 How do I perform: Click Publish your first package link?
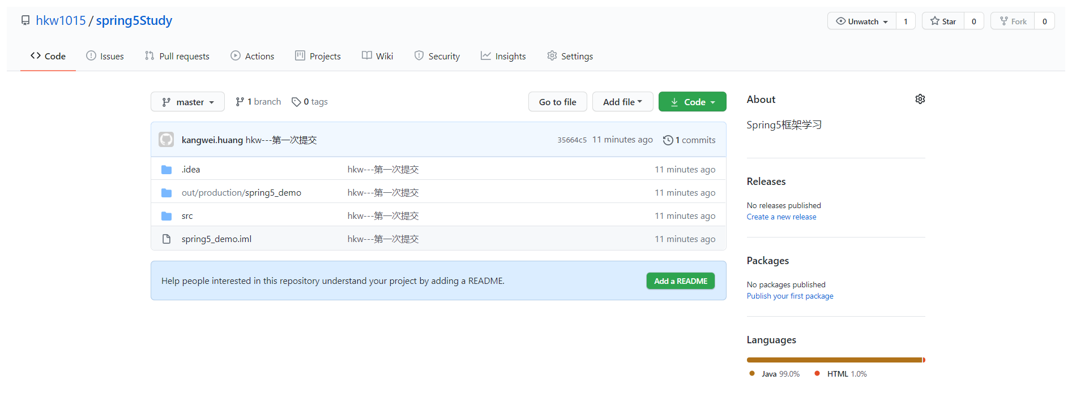pos(790,296)
